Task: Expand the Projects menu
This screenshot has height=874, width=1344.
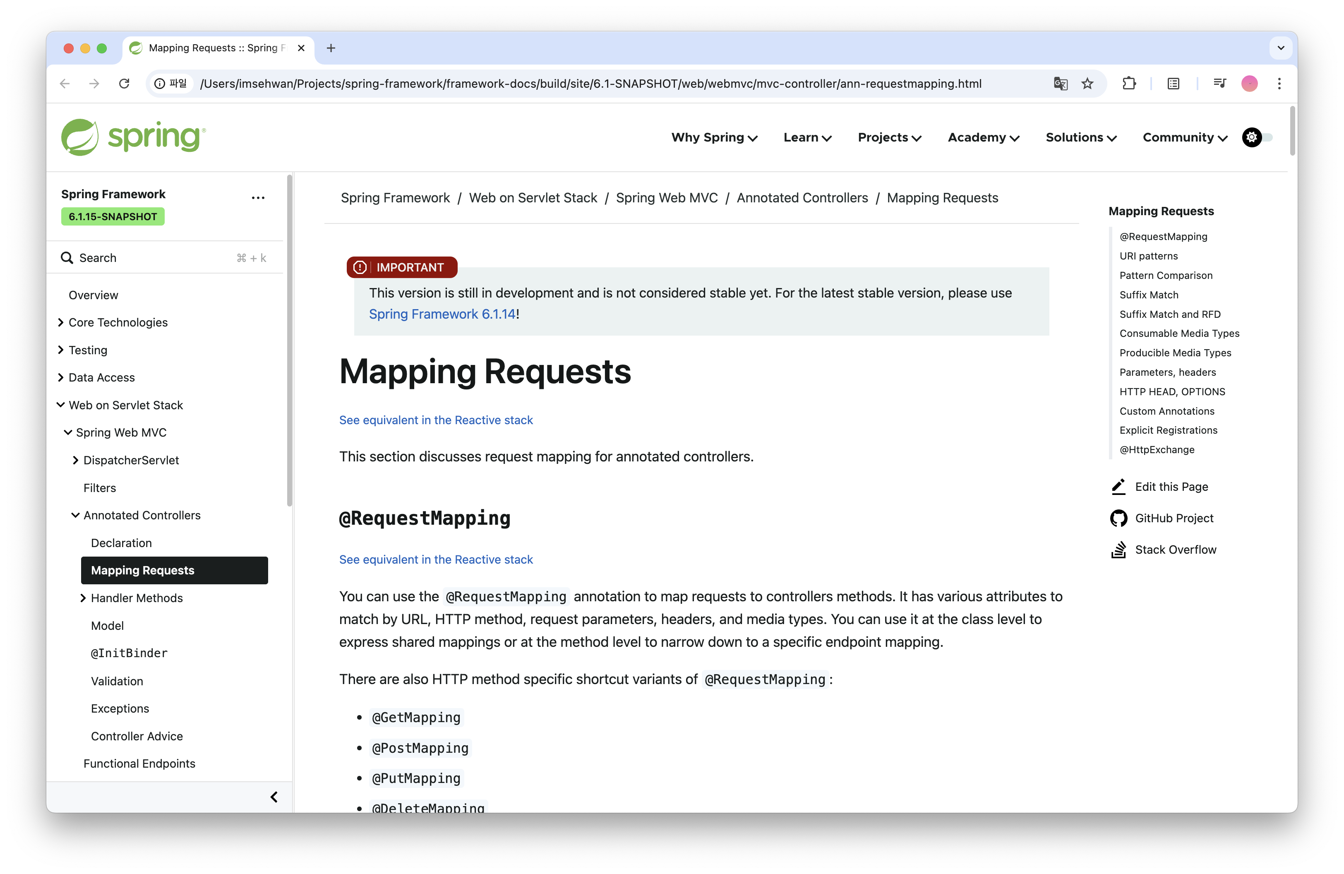Action: [889, 137]
